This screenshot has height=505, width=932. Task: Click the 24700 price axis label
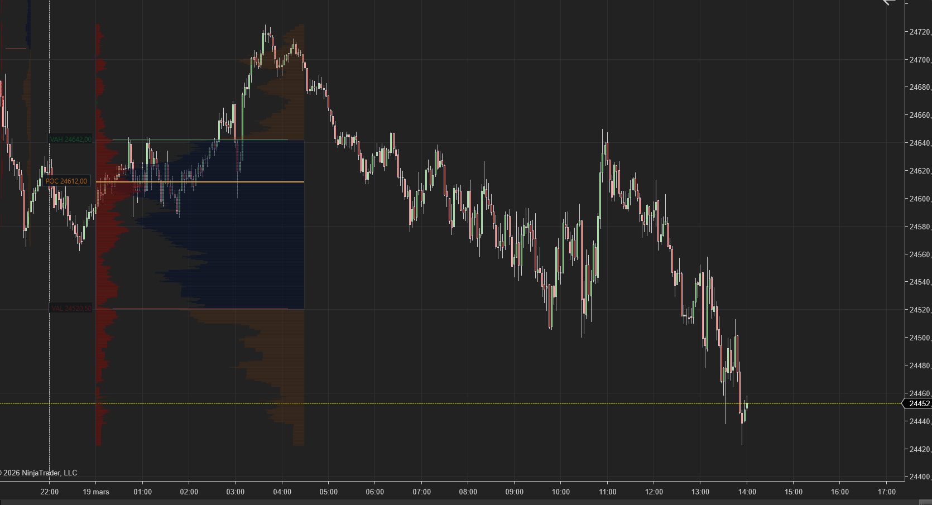click(x=920, y=60)
